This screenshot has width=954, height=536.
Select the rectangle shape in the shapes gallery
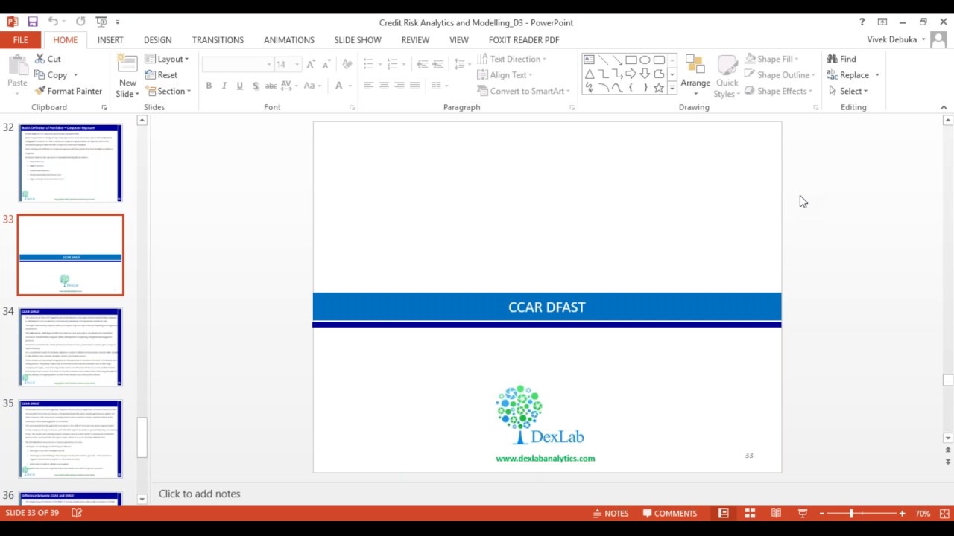tap(631, 60)
